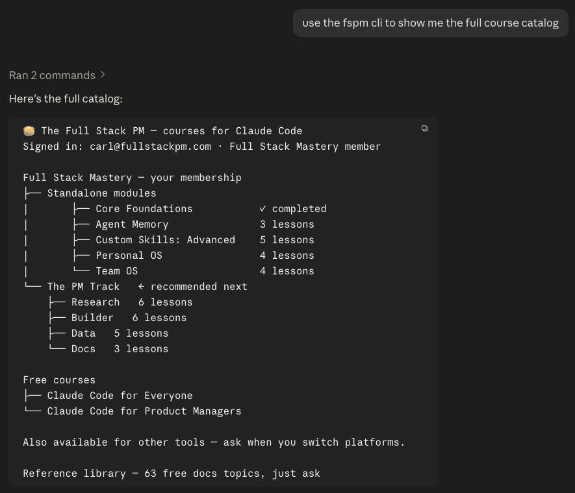This screenshot has width=575, height=493.
Task: Select the 'Team OS' row
Action: pyautogui.click(x=117, y=271)
